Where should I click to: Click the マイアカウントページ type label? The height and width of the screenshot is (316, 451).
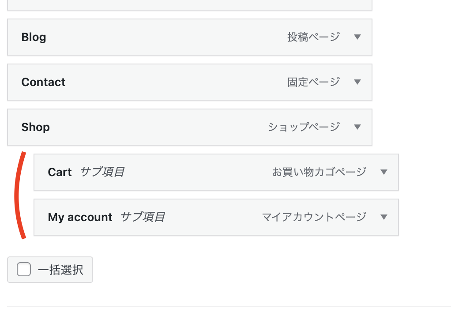314,217
